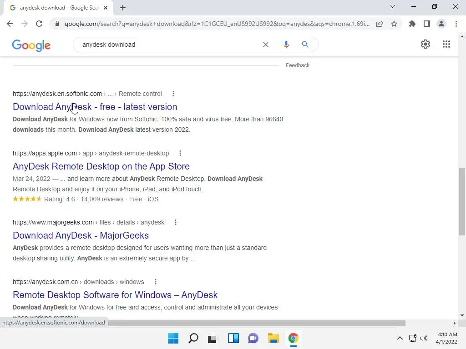This screenshot has height=349, width=466.
Task: Open Download AnyDesk - MajorGeeks link
Action: [x=81, y=235]
